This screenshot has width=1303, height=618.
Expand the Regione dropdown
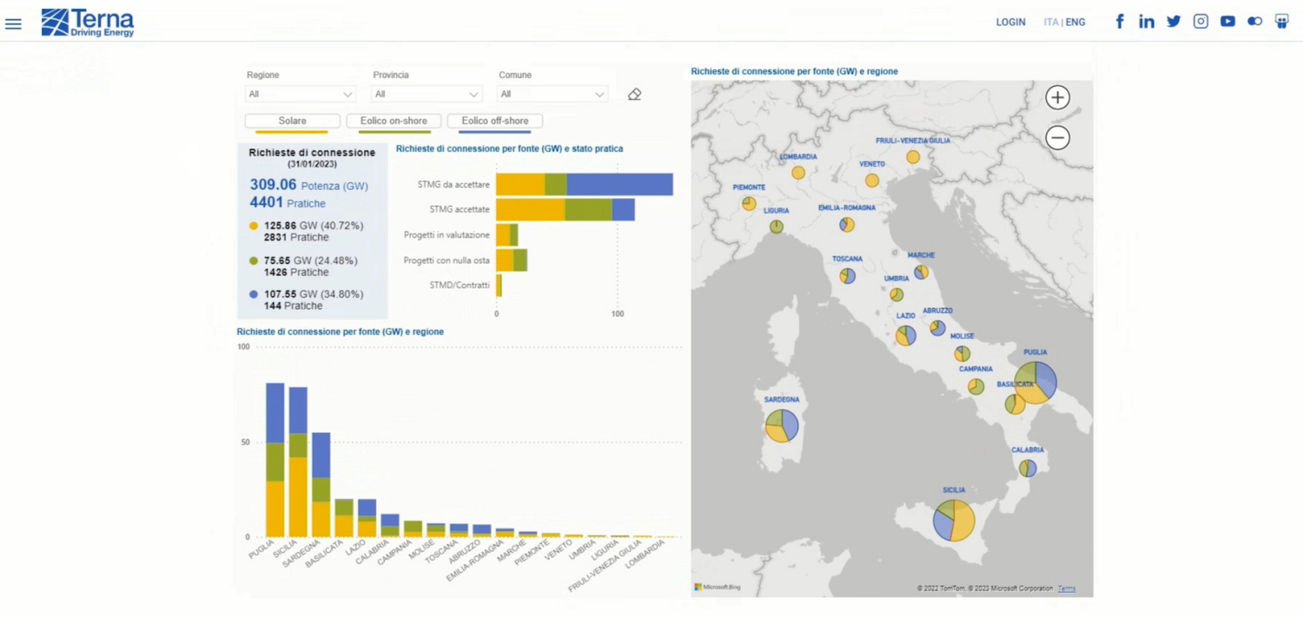click(300, 94)
